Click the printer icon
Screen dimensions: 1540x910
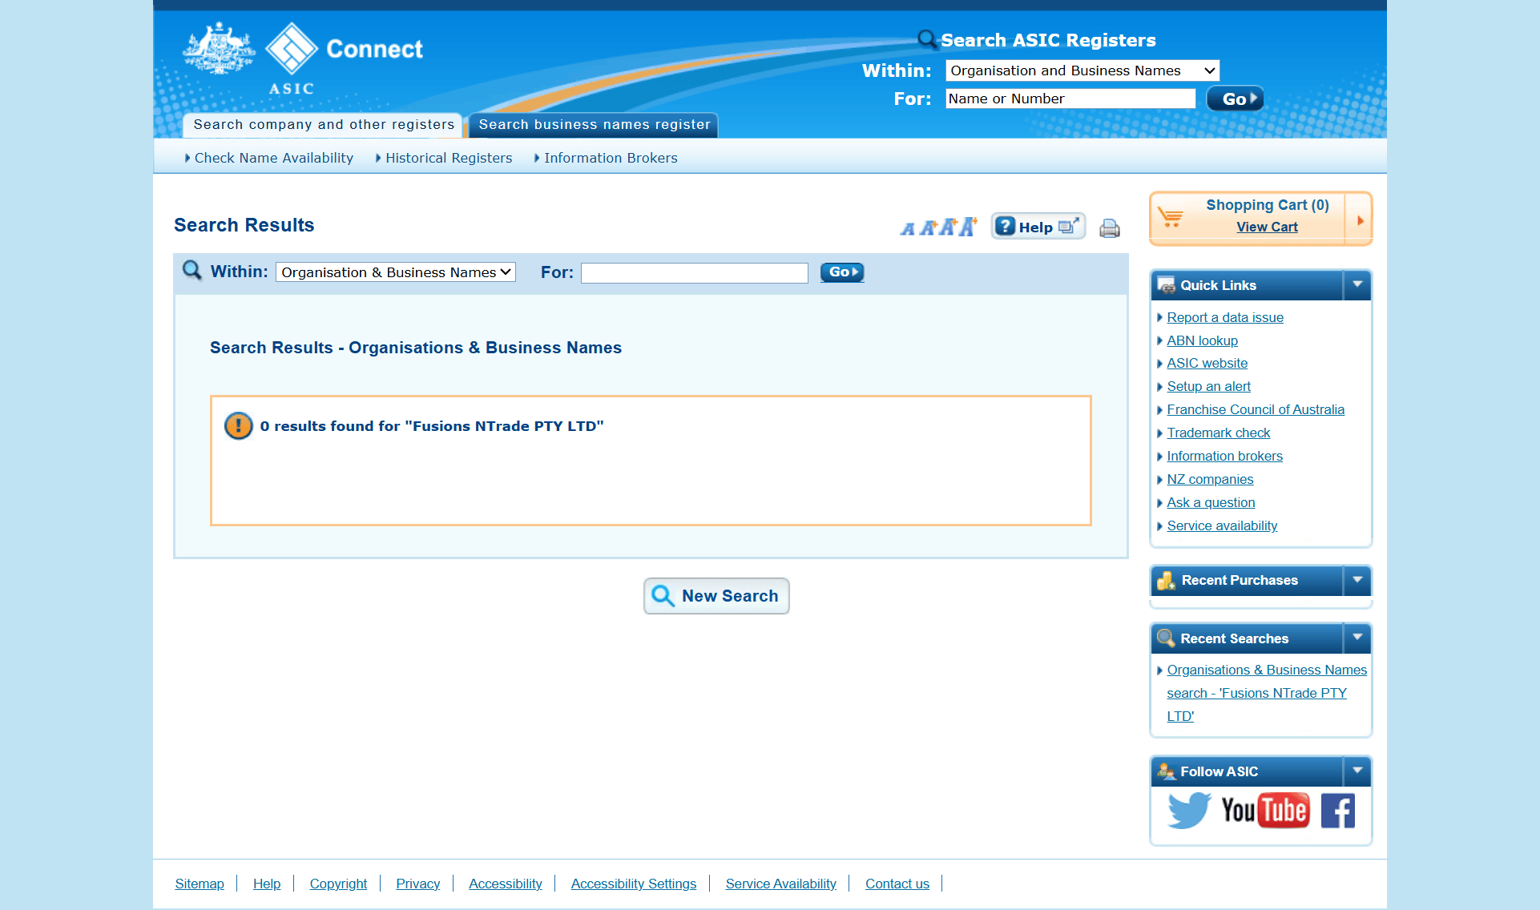point(1110,228)
